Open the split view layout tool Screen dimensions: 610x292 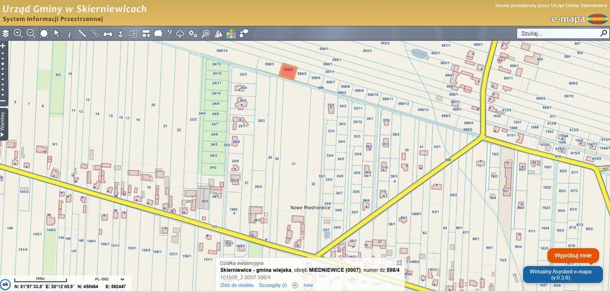pyautogui.click(x=146, y=34)
